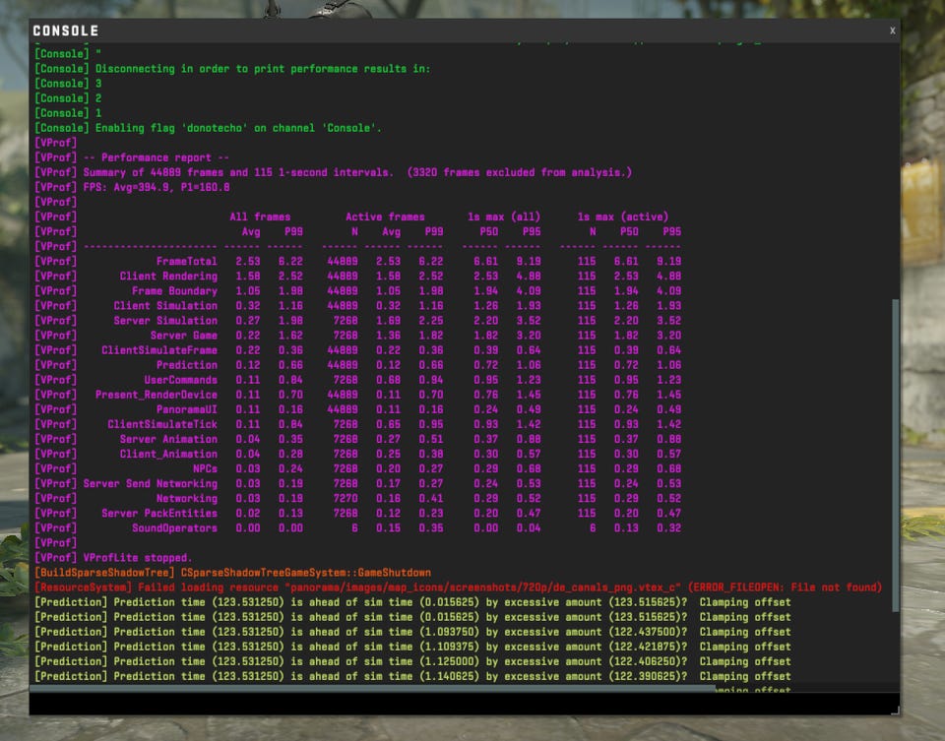Click the Server Animation row label
Screen dimensions: 945x741
[168, 439]
